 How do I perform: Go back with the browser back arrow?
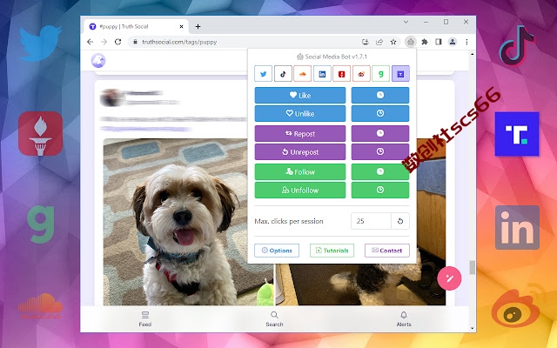coord(91,42)
